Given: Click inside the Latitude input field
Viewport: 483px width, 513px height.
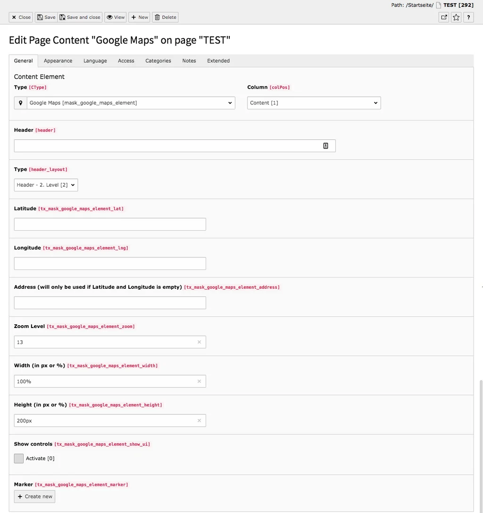Looking at the screenshot, I should tap(109, 224).
